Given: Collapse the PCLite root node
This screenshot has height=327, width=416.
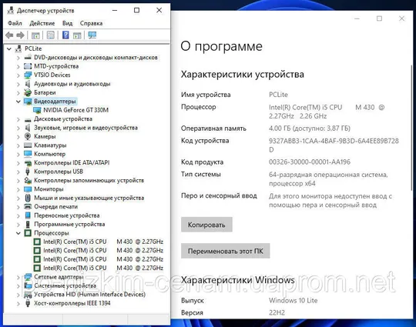Looking at the screenshot, I should [x=9, y=48].
